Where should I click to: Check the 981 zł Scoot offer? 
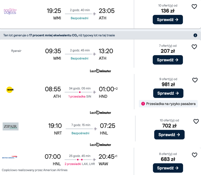pyautogui.click(x=168, y=93)
